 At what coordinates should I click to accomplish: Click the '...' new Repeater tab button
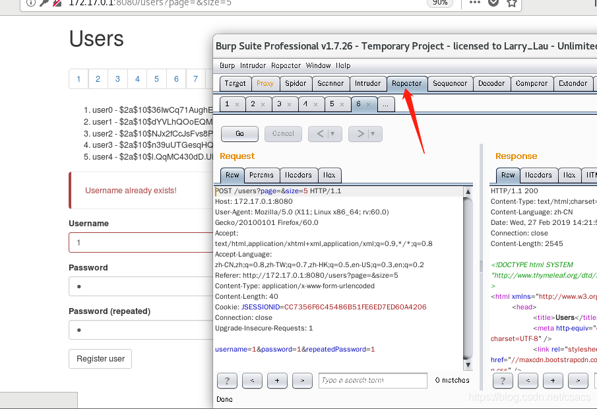click(386, 104)
